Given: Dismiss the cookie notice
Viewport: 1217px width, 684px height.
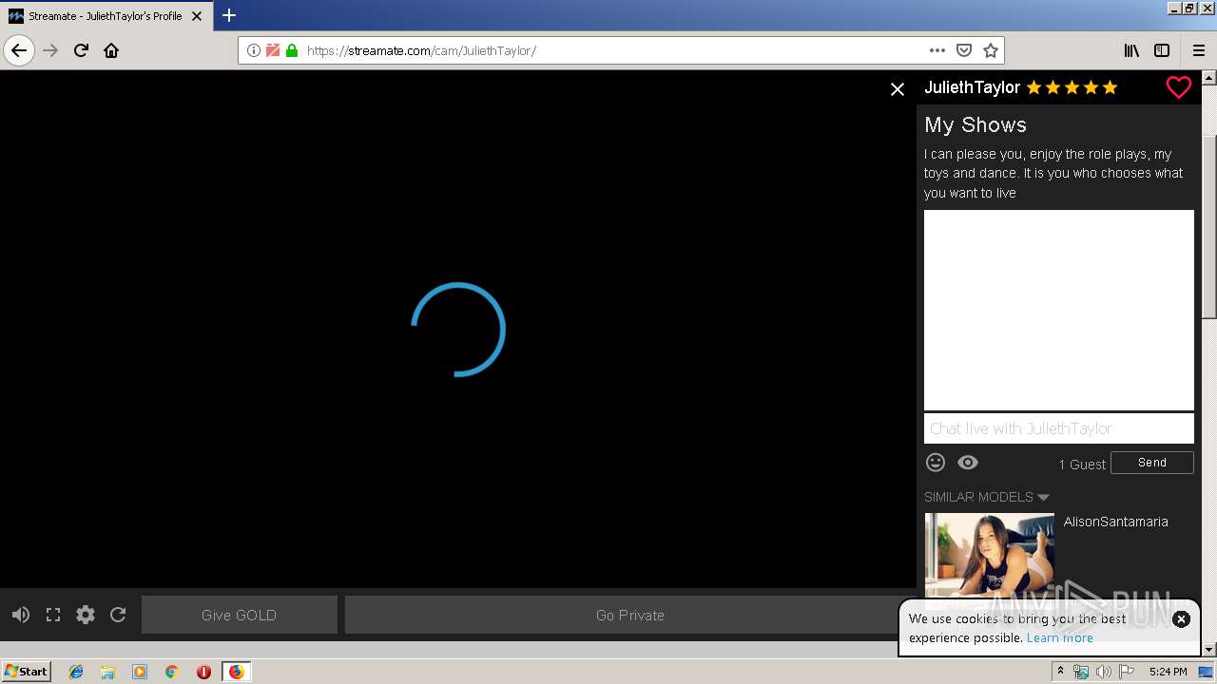Looking at the screenshot, I should (1181, 619).
